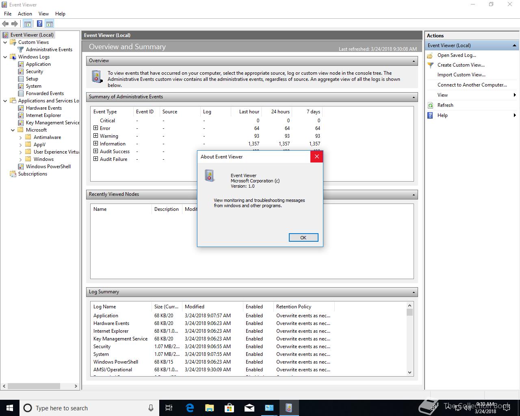Image resolution: width=520 pixels, height=416 pixels.
Task: Open View submenu in Actions pane
Action: coord(471,95)
